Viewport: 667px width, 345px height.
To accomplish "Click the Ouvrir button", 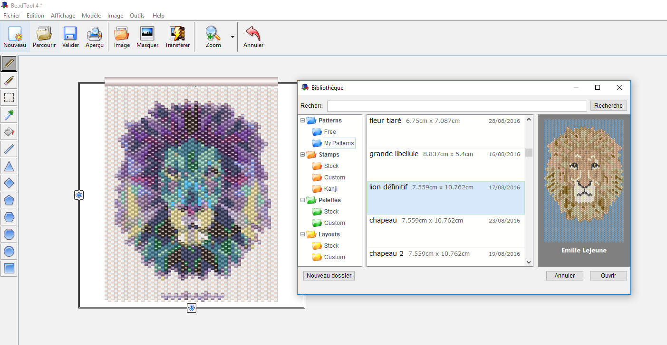I will pos(608,276).
